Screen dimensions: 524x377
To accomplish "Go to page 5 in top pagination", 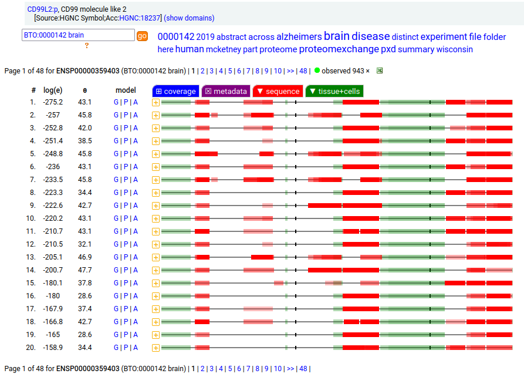I will pyautogui.click(x=230, y=71).
